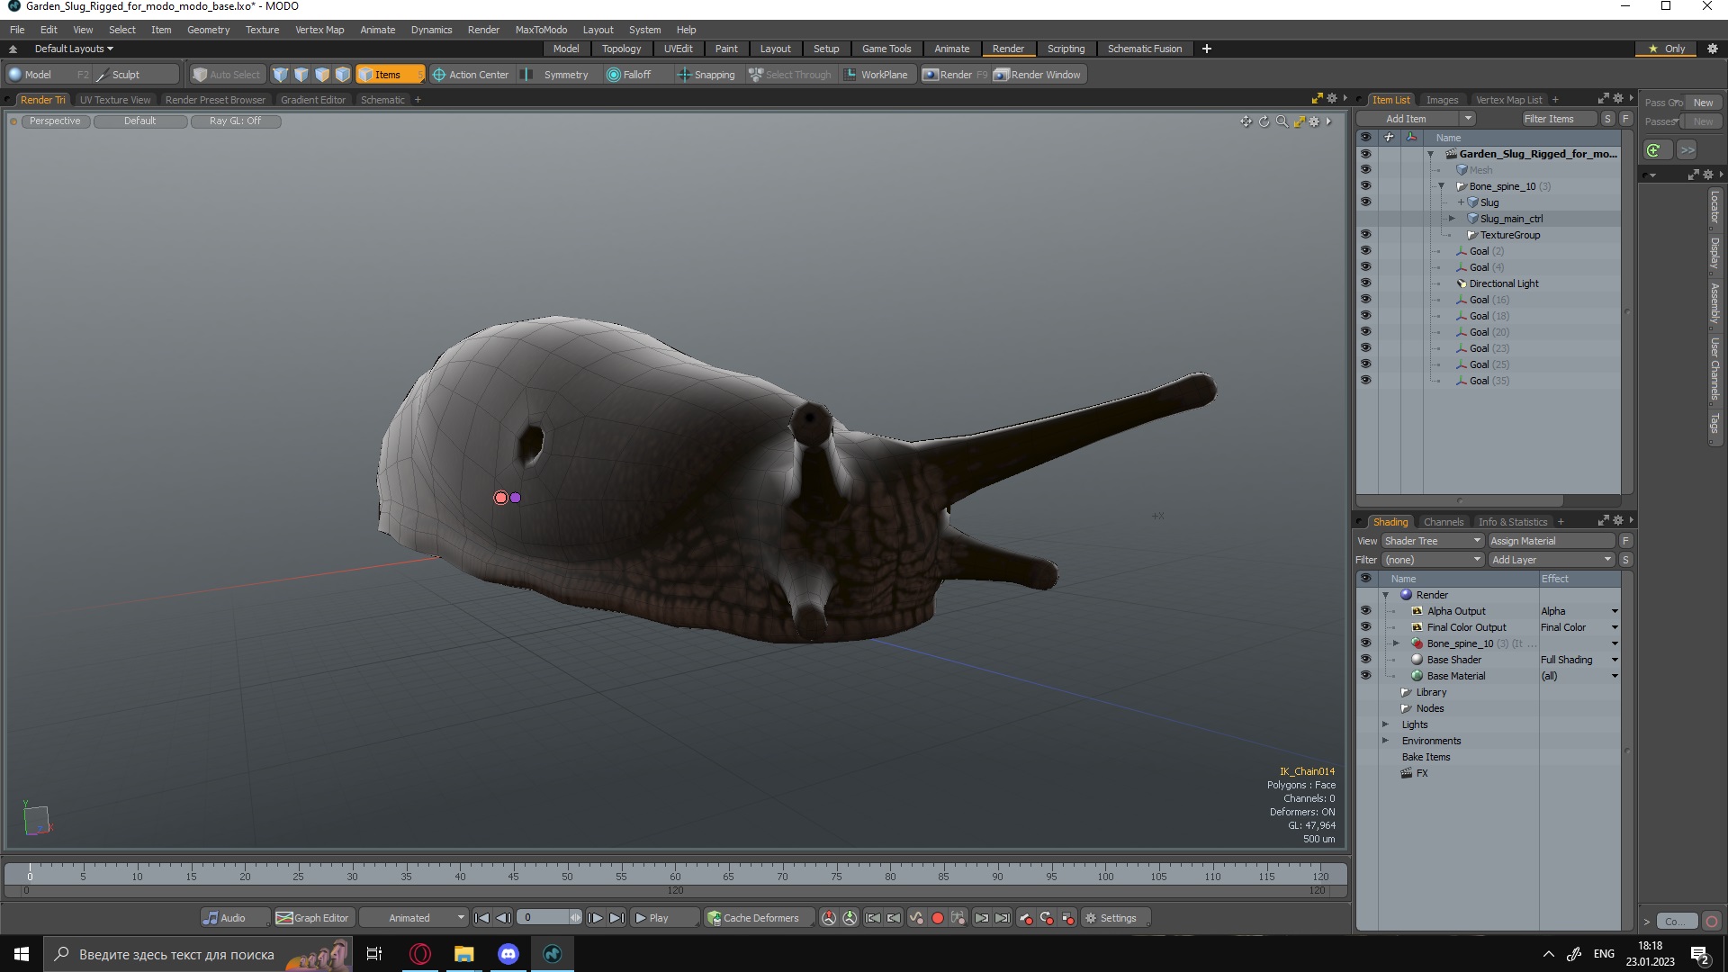
Task: Open the Dynamics menu
Action: click(x=431, y=30)
